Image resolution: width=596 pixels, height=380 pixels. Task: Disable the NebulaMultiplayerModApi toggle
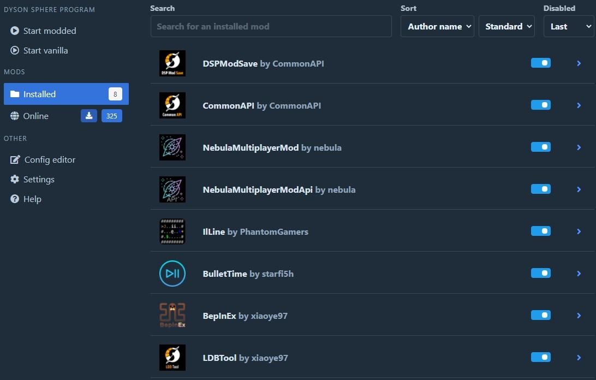540,189
